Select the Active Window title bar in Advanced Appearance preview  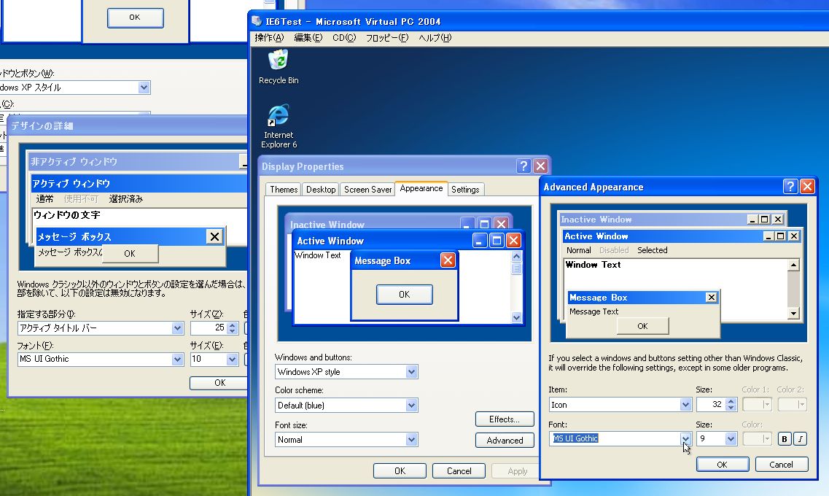coord(682,236)
